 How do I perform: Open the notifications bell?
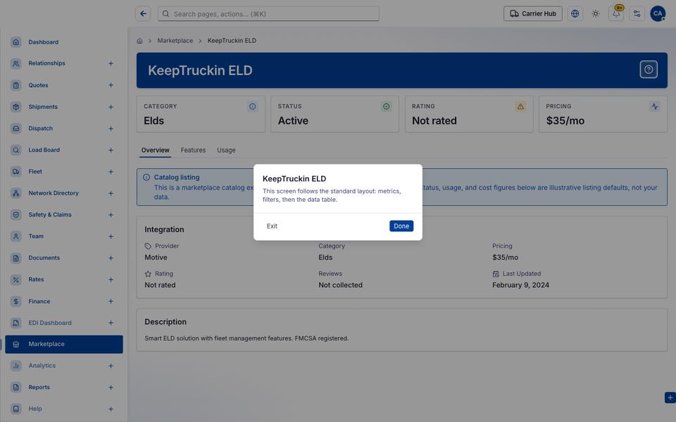point(616,14)
